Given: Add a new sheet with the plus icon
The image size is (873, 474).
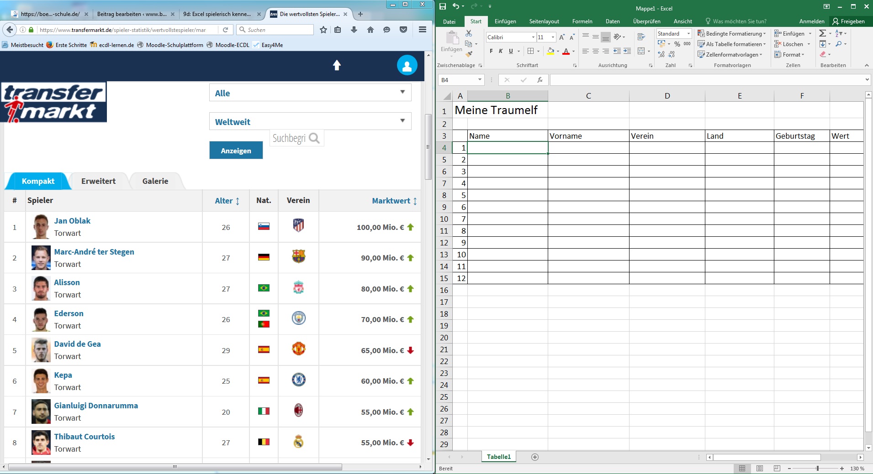Looking at the screenshot, I should (535, 457).
